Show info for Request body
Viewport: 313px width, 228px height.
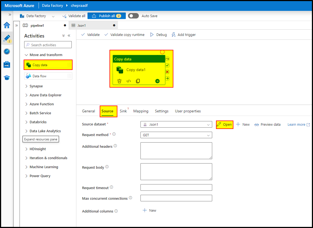click(x=107, y=167)
